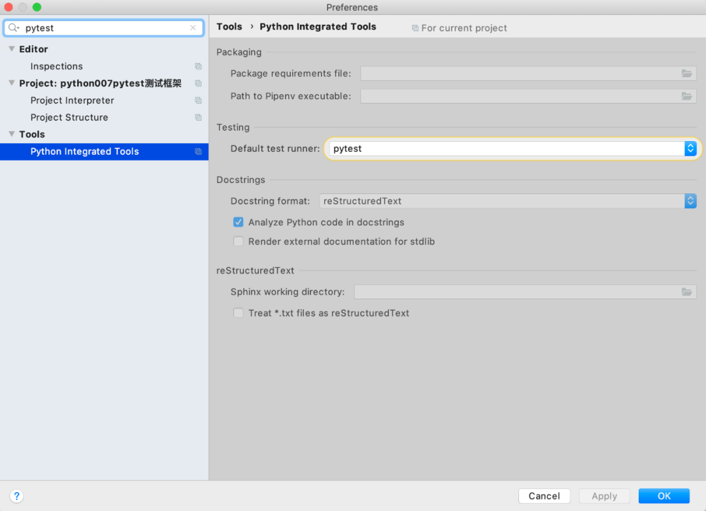The height and width of the screenshot is (511, 706).
Task: Uncheck Analyze Python code in docstrings
Action: [238, 222]
